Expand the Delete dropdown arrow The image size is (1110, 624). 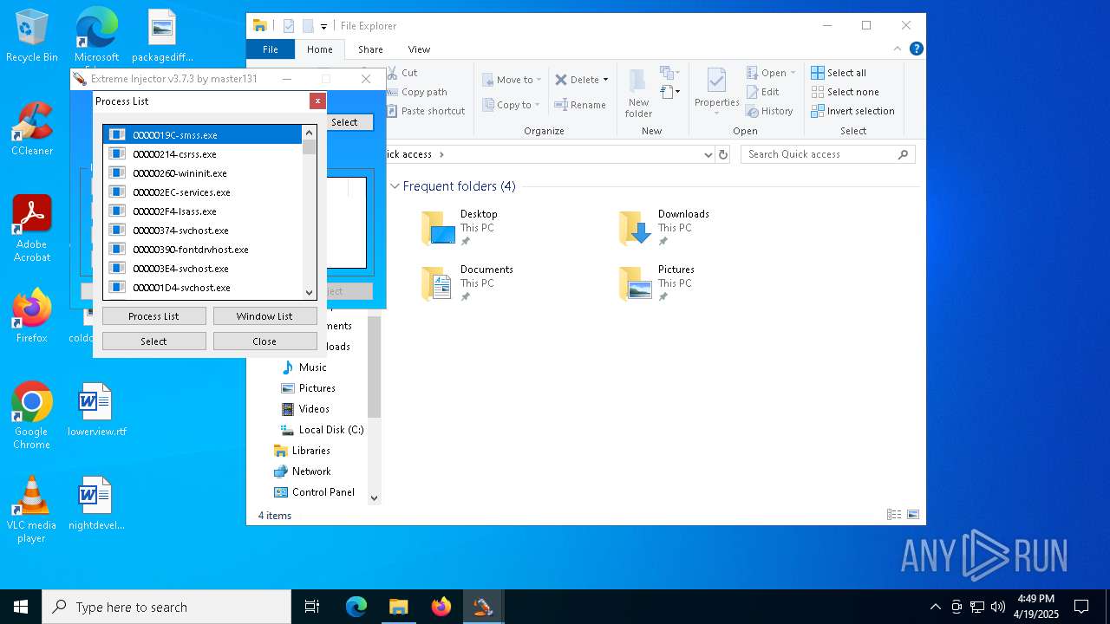[605, 80]
